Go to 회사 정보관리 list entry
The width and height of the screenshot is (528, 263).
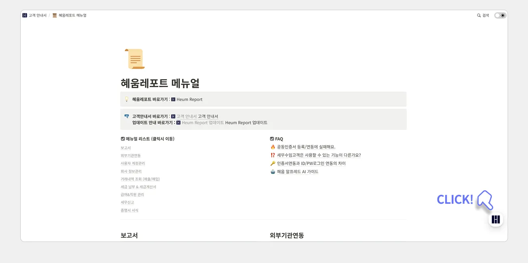pyautogui.click(x=131, y=171)
